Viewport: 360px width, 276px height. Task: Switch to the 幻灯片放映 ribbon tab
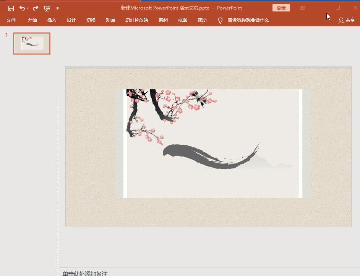pyautogui.click(x=136, y=20)
